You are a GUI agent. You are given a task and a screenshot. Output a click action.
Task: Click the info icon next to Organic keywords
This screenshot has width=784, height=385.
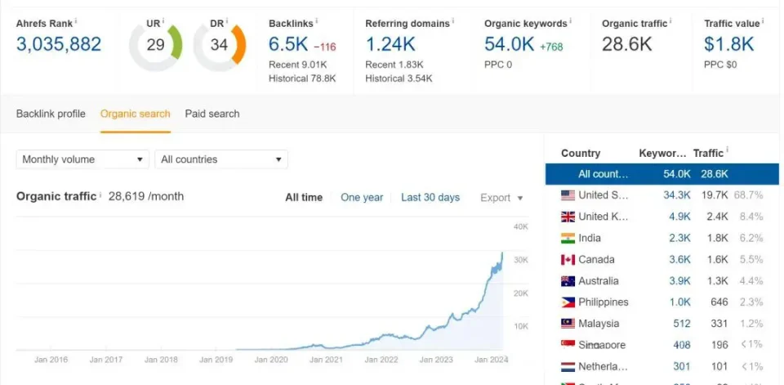pos(571,21)
